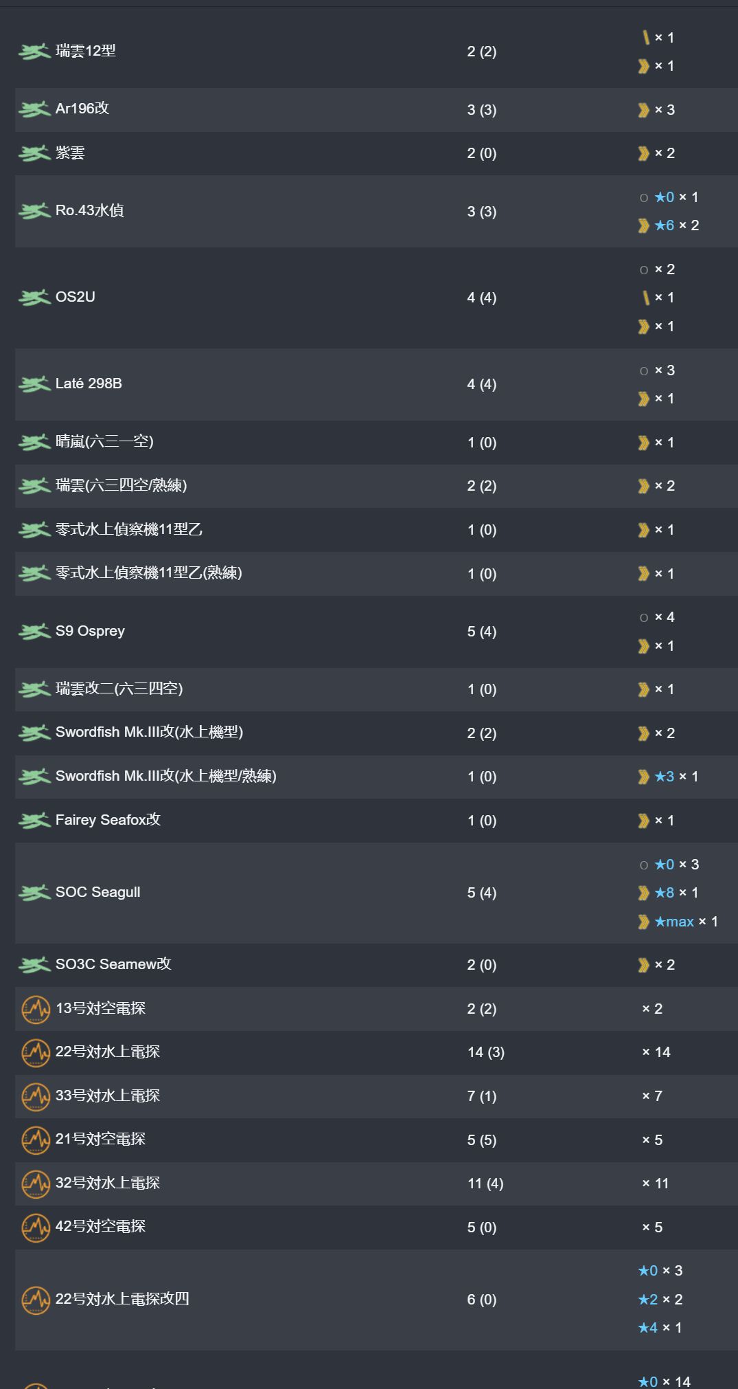Screen dimensions: 738x1389
Task: Select the radar icon for 32号対水上電探
Action: (36, 1184)
